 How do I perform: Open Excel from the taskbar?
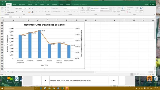(62, 88)
